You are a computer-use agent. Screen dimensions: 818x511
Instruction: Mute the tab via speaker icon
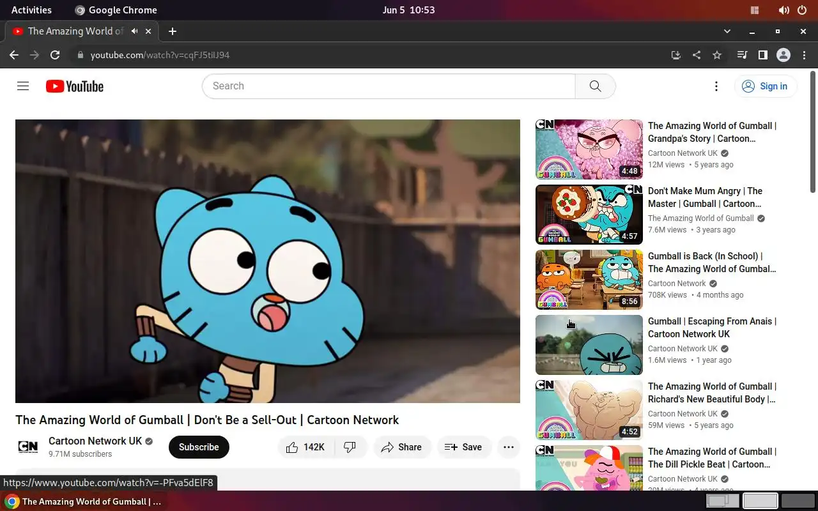coord(135,31)
